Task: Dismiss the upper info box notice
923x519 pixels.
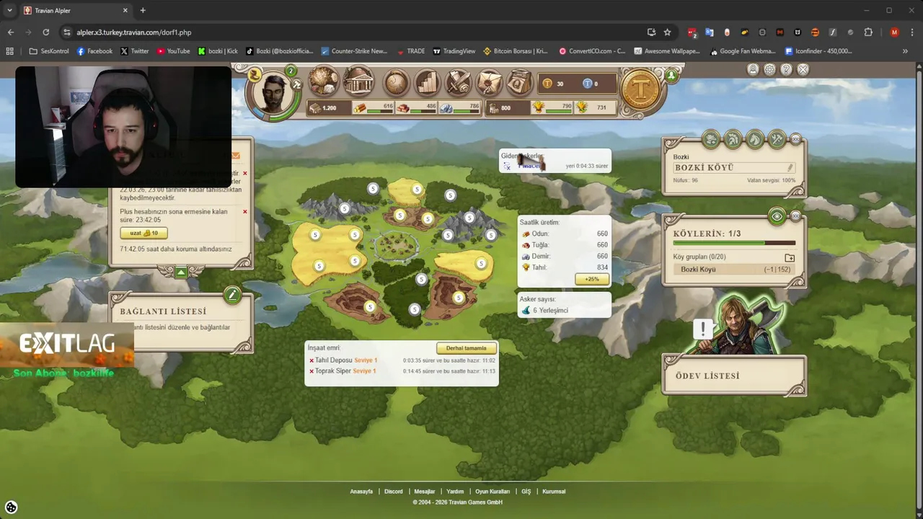Action: [x=245, y=174]
